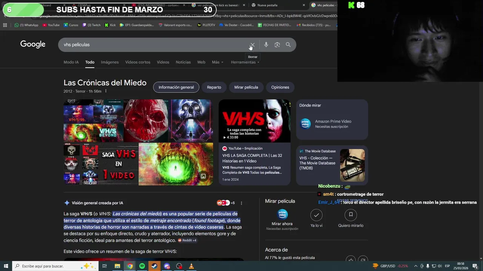Open the AI overview three-dot options menu

(x=241, y=203)
